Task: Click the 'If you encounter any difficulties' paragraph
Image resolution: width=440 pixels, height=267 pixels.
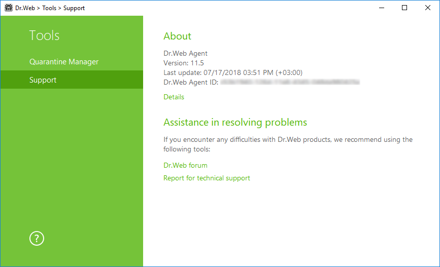Action: pos(288,144)
